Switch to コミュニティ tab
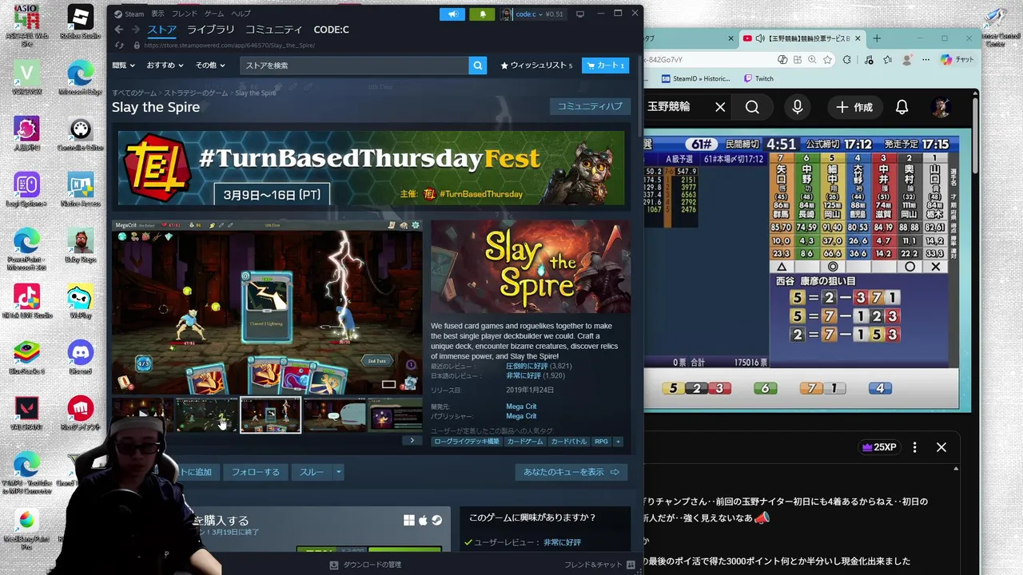 coord(273,30)
